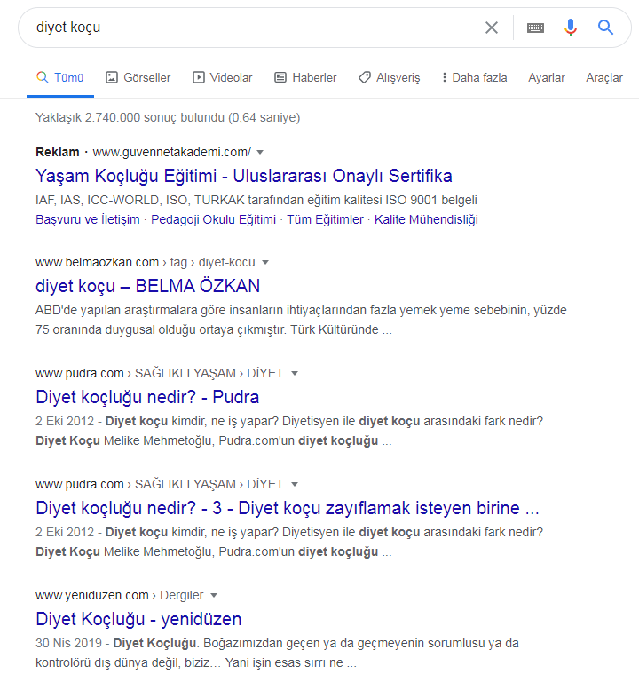Clear the search box with the X icon
639x690 pixels.
click(x=492, y=28)
